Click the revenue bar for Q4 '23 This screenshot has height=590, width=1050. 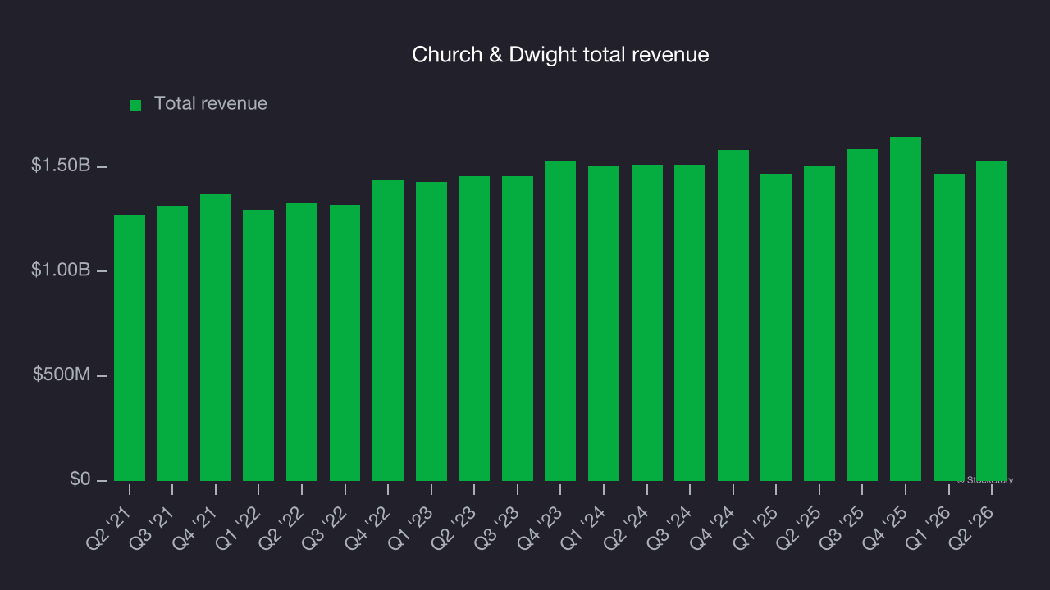[560, 321]
